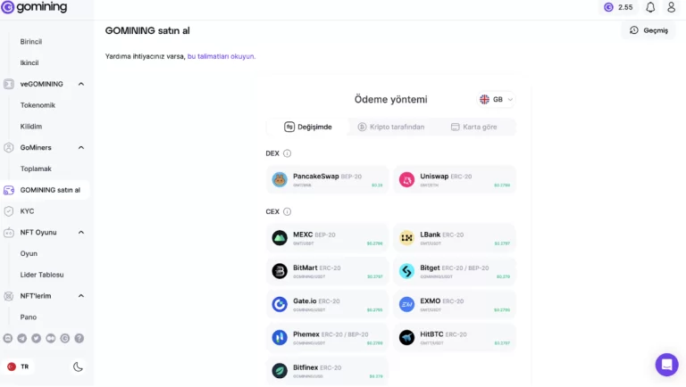Image resolution: width=686 pixels, height=387 pixels.
Task: Open Geçmiş history button
Action: tap(648, 30)
